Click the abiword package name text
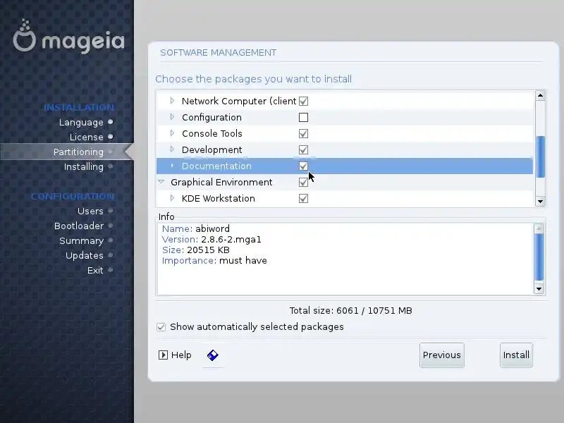The width and height of the screenshot is (564, 423). click(x=212, y=228)
